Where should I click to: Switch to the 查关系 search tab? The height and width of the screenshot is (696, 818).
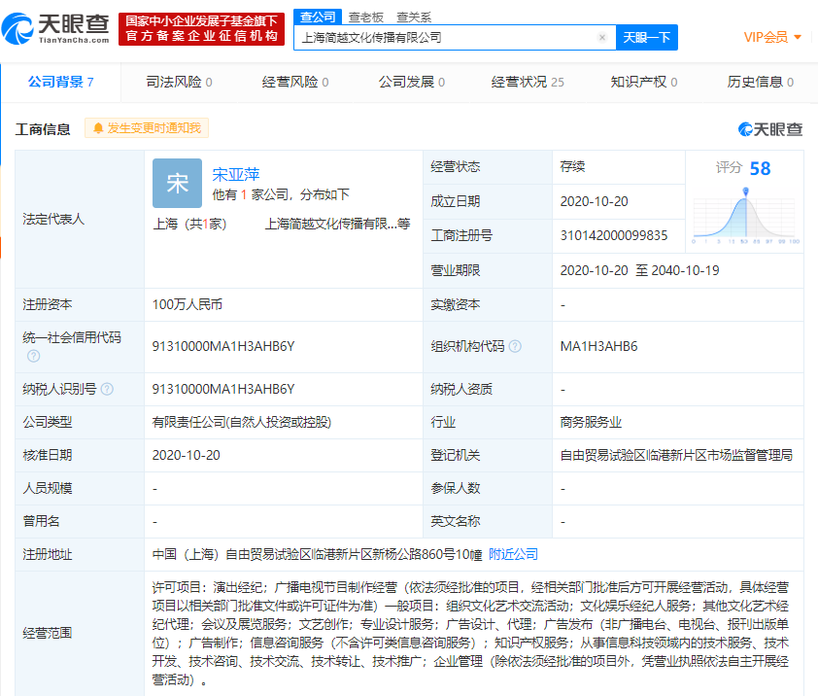click(414, 17)
